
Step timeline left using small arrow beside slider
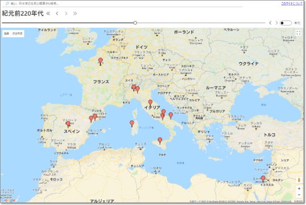point(270,23)
